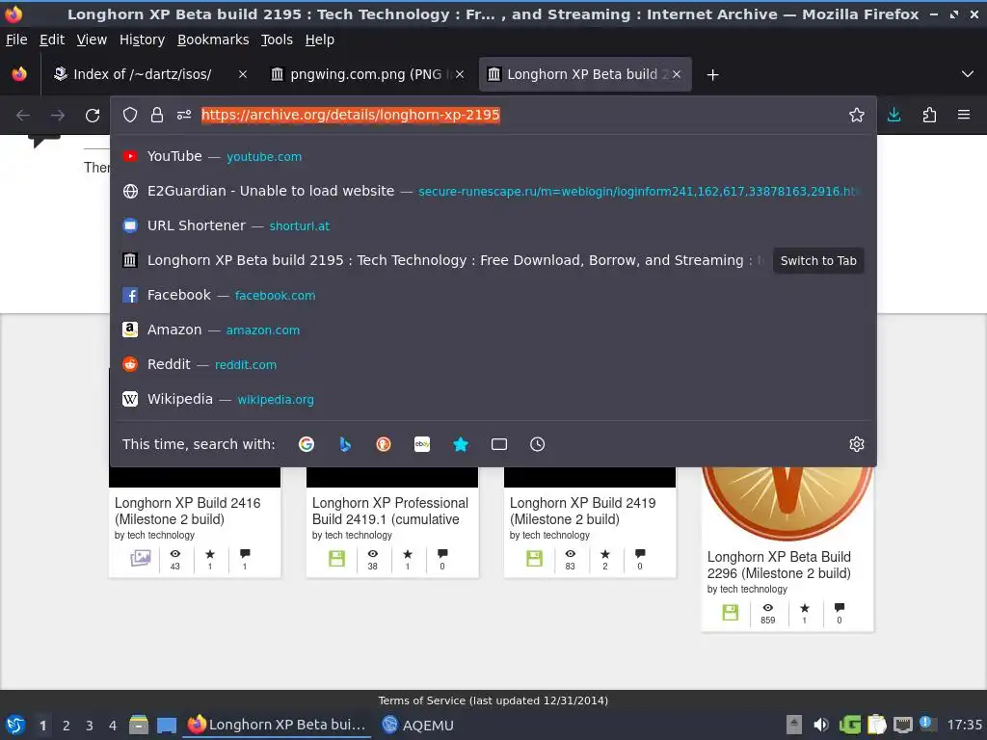Go back to previous page
Viewport: 987px width, 740px height.
click(23, 116)
